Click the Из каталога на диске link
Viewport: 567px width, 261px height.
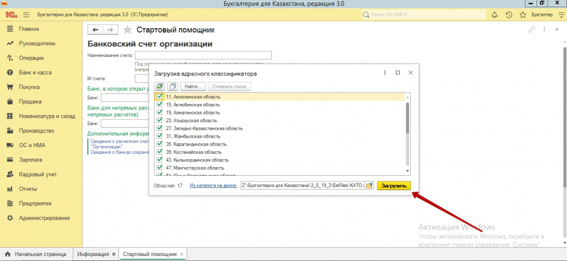(x=213, y=186)
